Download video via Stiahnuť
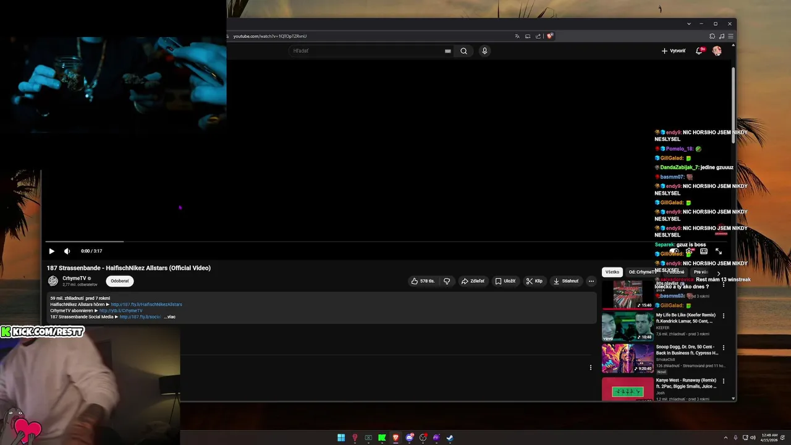The image size is (791, 445). [566, 281]
